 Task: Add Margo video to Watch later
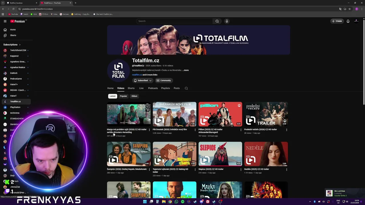[x=147, y=105]
